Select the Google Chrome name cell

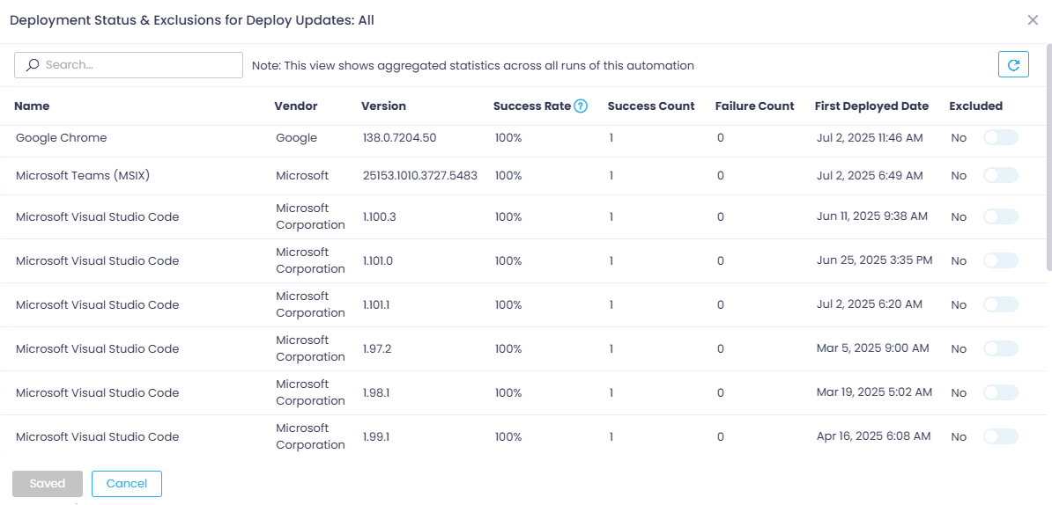click(x=61, y=138)
